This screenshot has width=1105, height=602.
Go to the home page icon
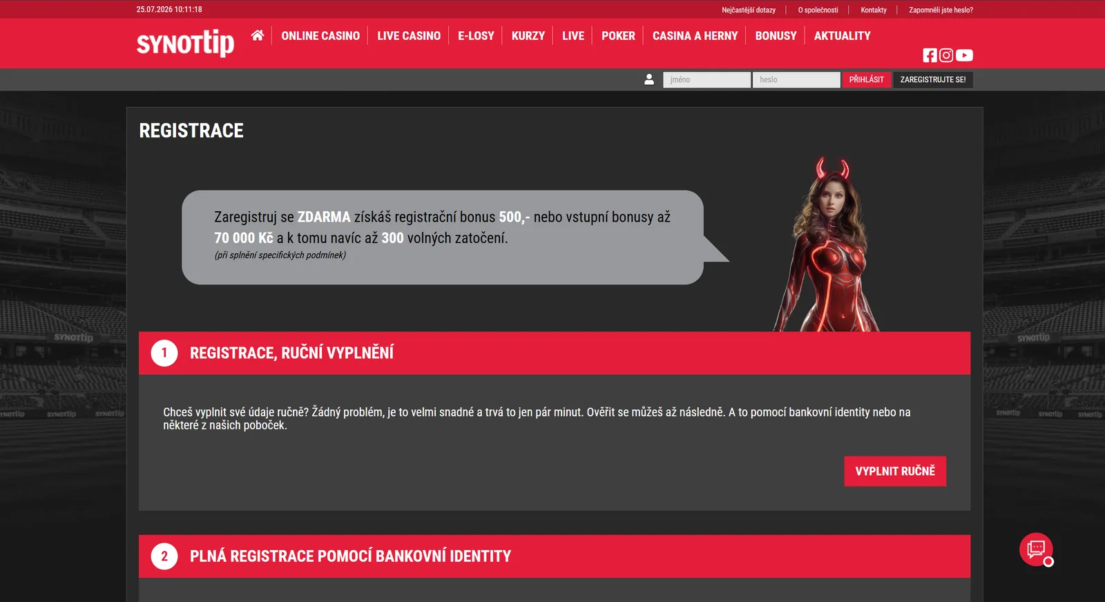258,35
